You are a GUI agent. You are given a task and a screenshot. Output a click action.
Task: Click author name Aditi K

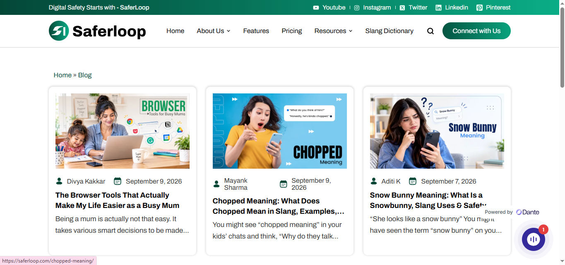pyautogui.click(x=391, y=181)
